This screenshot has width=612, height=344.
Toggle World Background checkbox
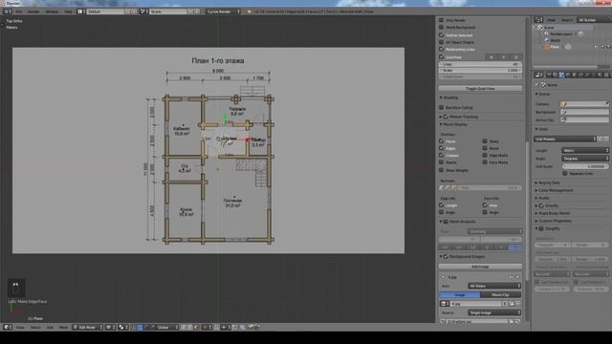[x=442, y=28]
